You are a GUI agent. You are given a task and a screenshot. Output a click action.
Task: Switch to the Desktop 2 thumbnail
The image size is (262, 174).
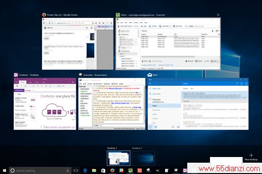(x=144, y=158)
